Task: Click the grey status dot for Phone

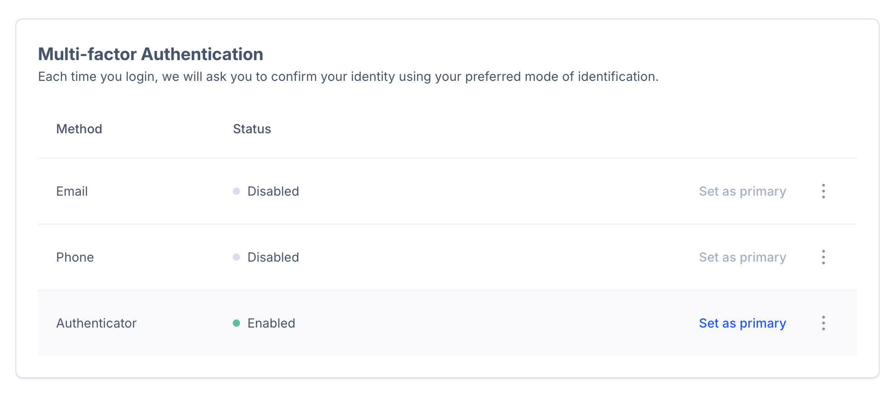Action: [236, 257]
